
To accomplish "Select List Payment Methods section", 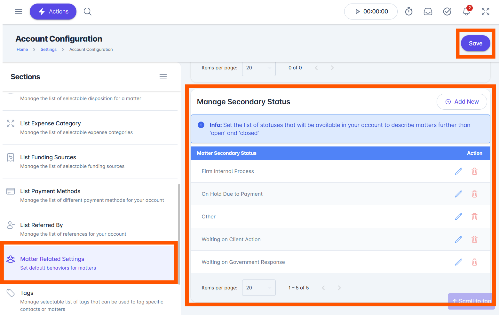I will (x=90, y=195).
